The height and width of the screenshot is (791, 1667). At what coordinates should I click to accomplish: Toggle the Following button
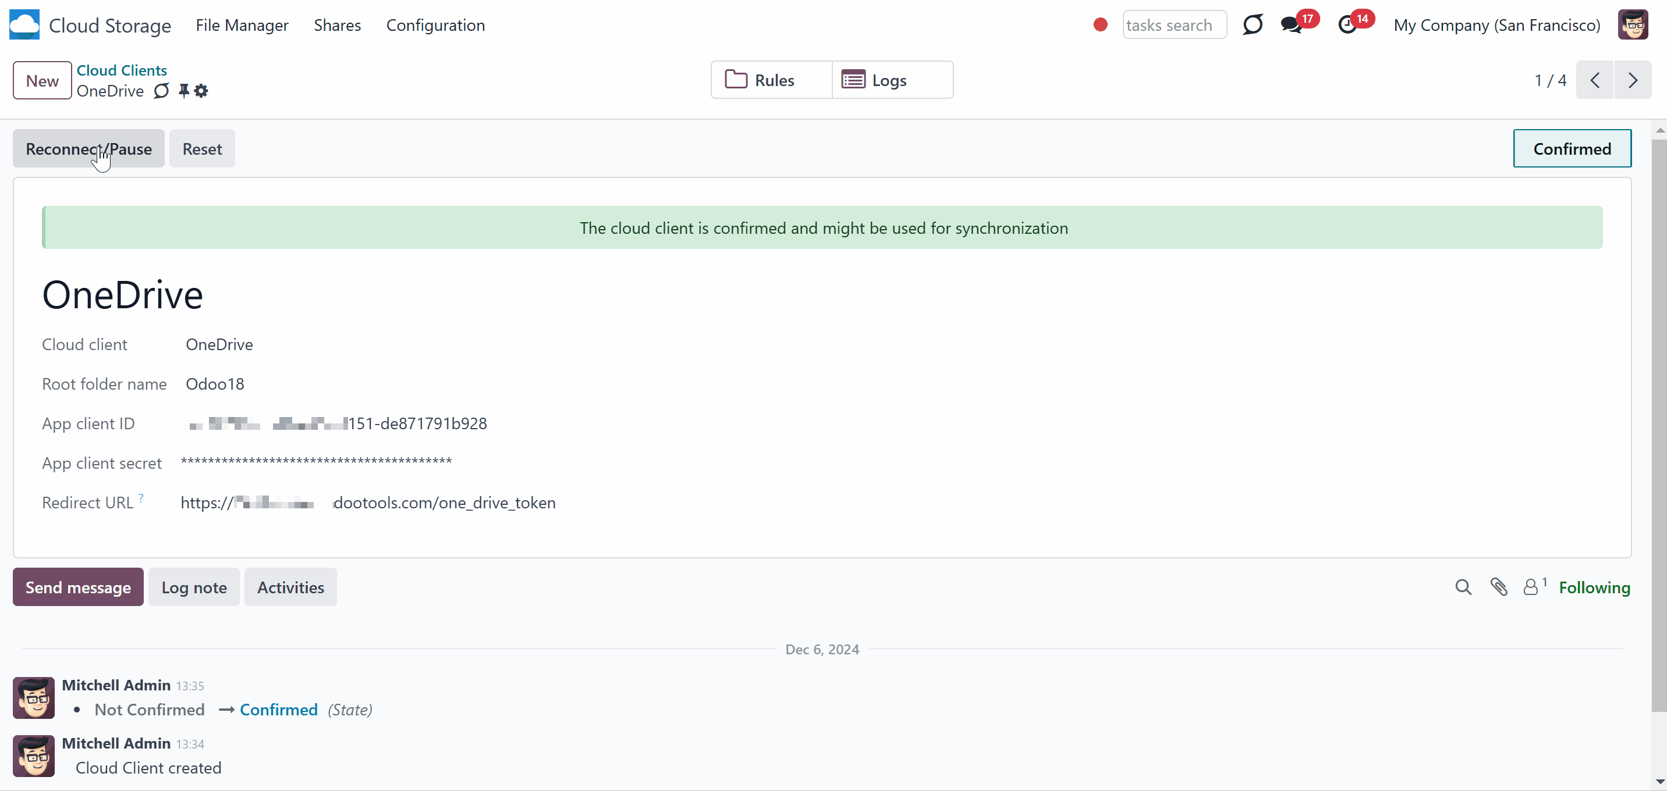1594,587
